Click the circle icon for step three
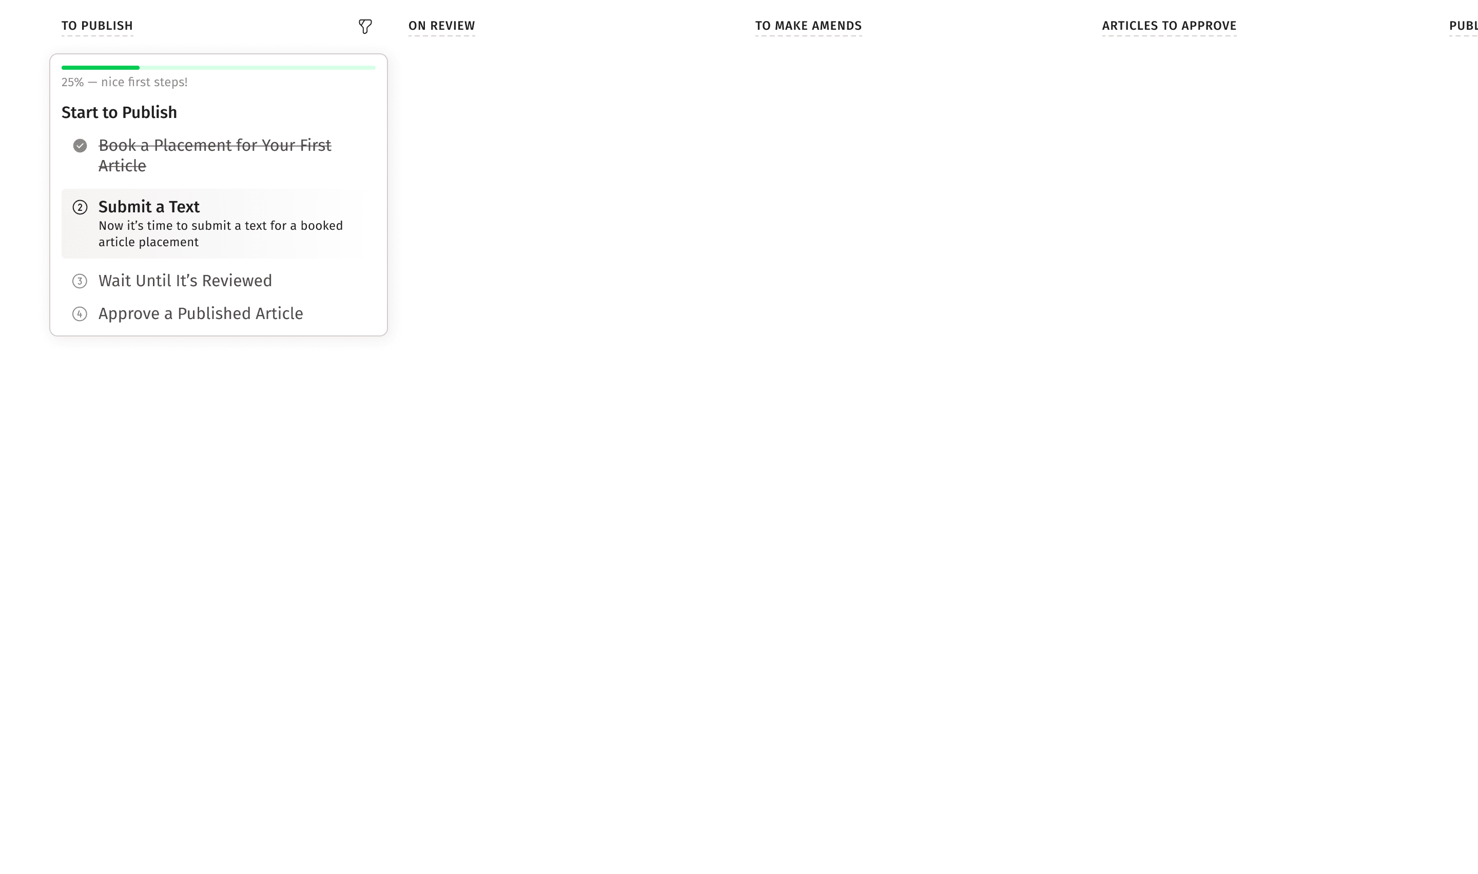 [x=80, y=281]
